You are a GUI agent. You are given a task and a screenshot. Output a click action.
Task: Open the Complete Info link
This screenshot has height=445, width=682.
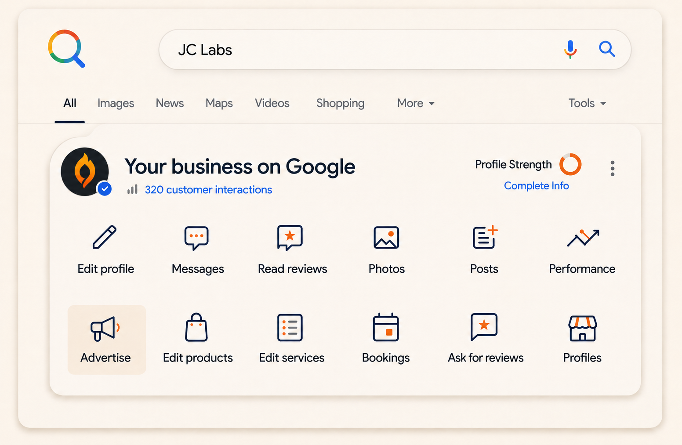[x=536, y=186]
